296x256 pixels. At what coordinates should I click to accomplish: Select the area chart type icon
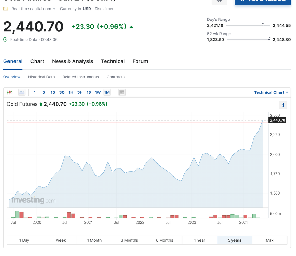pos(22,92)
